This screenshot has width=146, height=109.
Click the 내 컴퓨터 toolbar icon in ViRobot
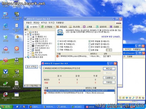28,27
